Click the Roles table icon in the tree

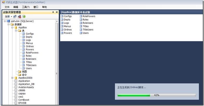tap(23, 56)
